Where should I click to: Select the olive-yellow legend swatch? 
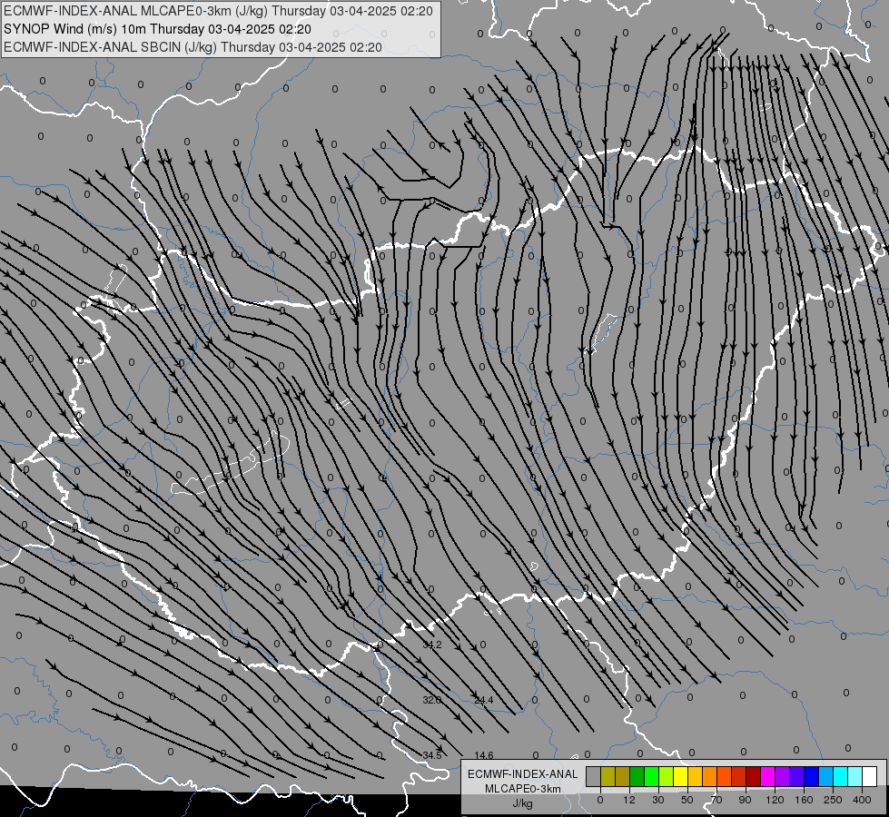[x=607, y=776]
